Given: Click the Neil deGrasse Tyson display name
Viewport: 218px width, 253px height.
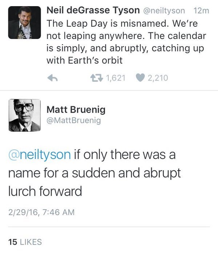Looking at the screenshot, I should tap(93, 11).
